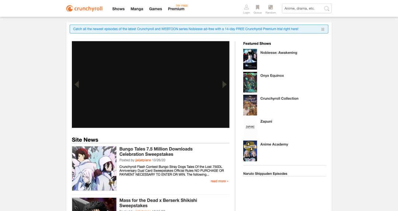Open the Zapuni title link

tap(266, 122)
